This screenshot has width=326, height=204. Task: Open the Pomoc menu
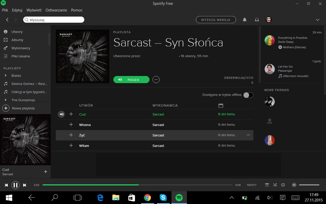click(x=77, y=10)
